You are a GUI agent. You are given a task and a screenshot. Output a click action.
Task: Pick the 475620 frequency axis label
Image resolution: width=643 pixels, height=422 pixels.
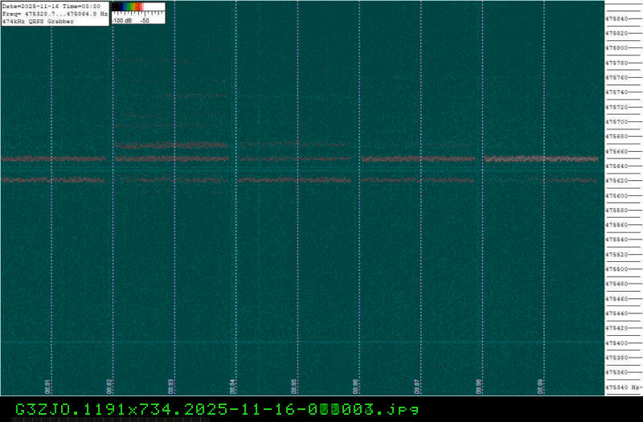tap(617, 181)
